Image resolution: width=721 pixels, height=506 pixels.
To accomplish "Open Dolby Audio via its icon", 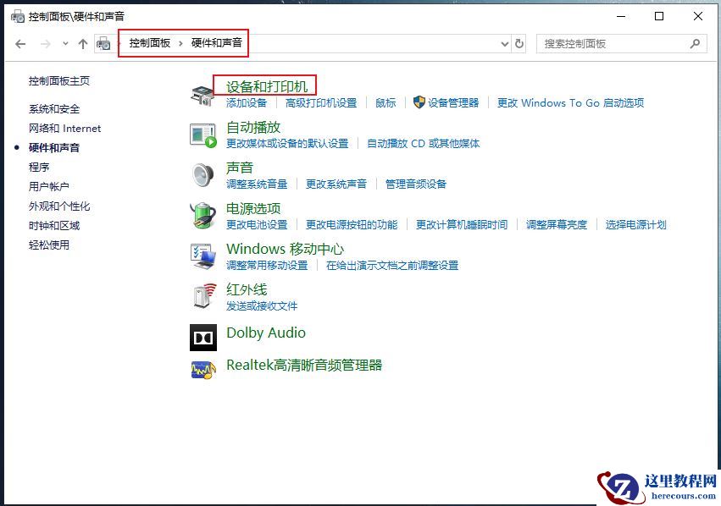I will (x=202, y=337).
